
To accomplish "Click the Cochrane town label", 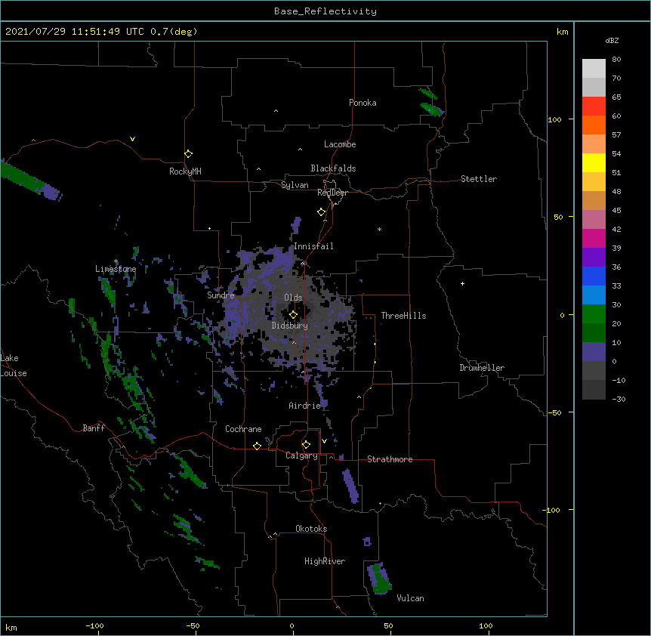I will (x=243, y=429).
